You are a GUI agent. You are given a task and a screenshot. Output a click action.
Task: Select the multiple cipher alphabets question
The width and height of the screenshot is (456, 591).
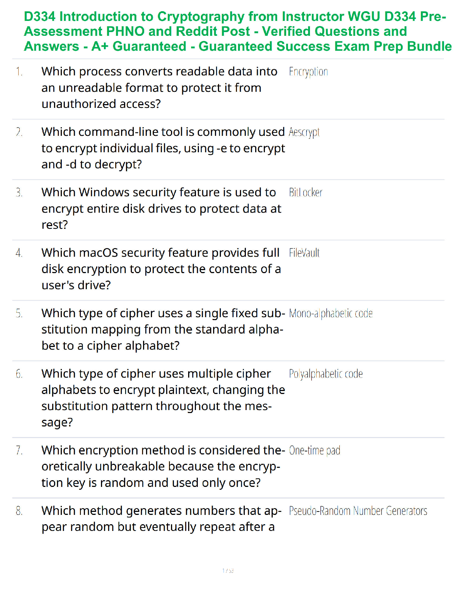click(163, 398)
